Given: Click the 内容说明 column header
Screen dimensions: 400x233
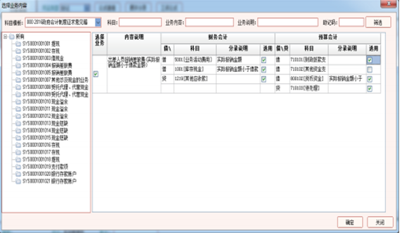Looking at the screenshot, I should [x=134, y=44].
